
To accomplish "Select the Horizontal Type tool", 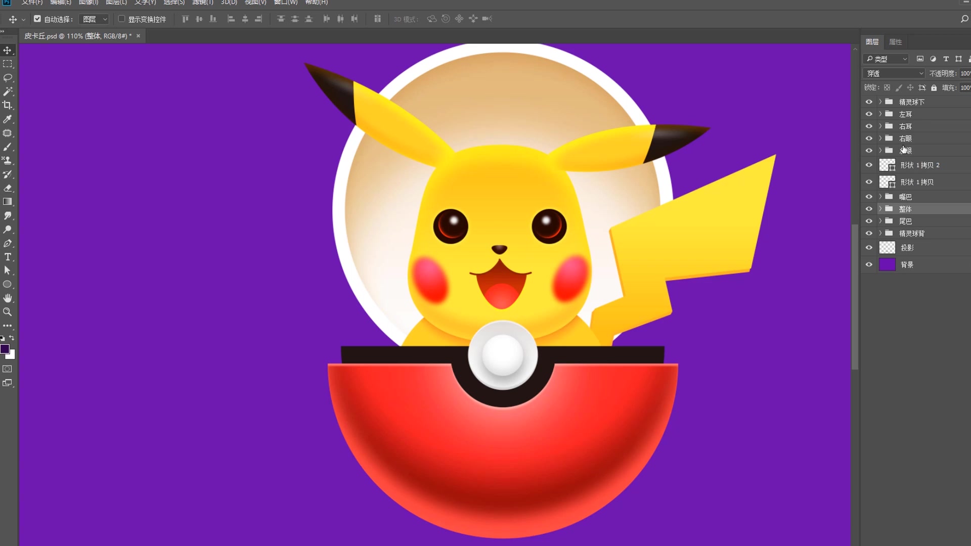I will click(8, 257).
